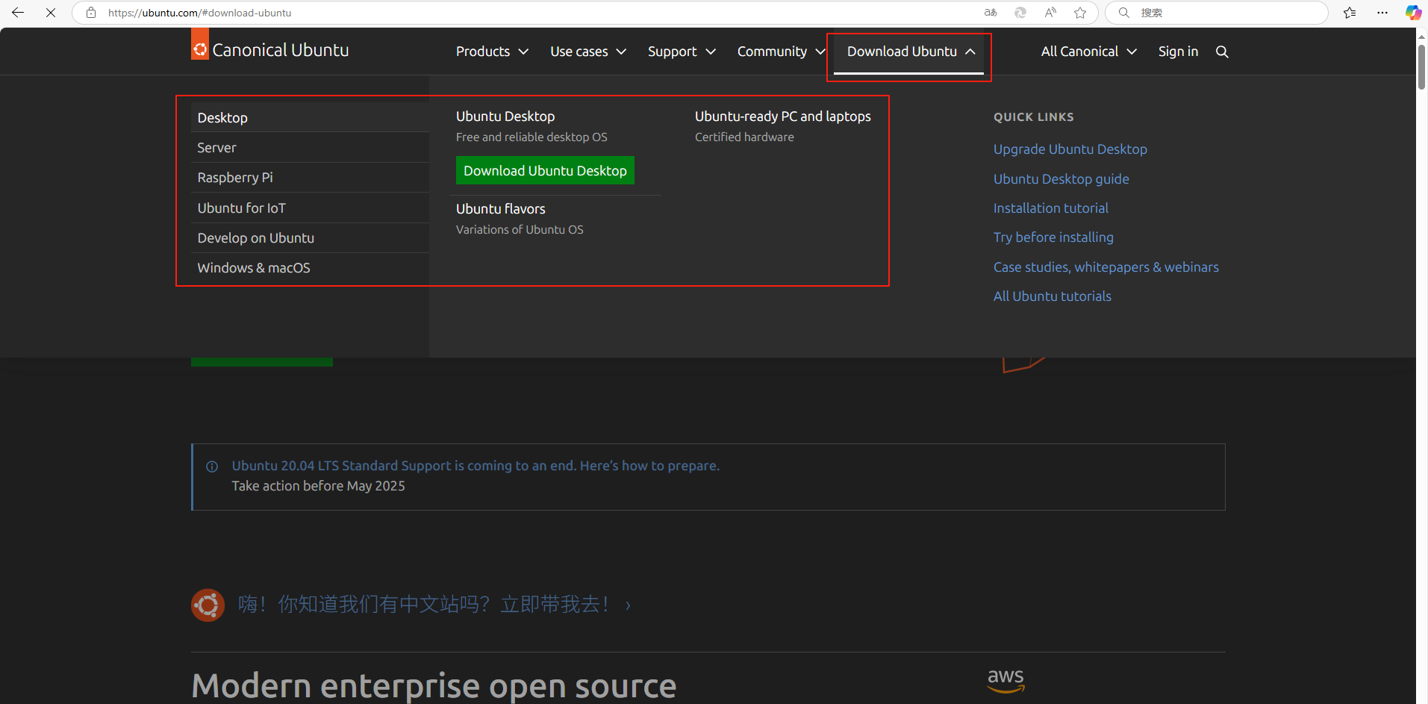Screen dimensions: 1428x704
Task: Open the Try before installing link
Action: click(1053, 237)
